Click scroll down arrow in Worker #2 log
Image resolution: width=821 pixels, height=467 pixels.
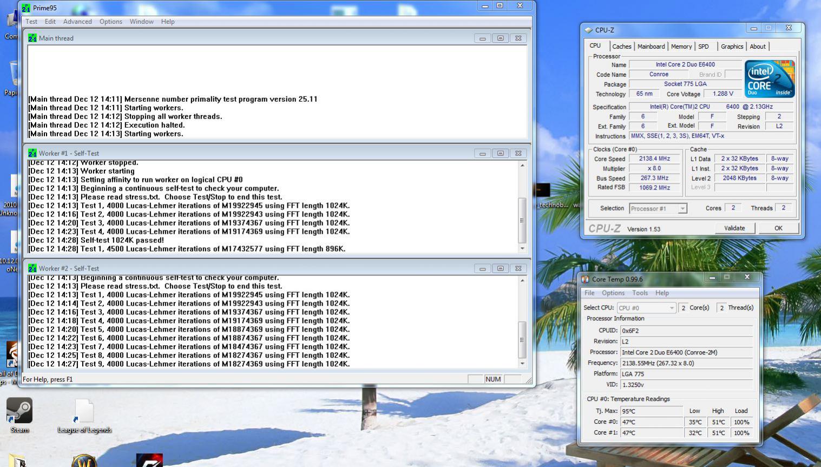click(522, 364)
